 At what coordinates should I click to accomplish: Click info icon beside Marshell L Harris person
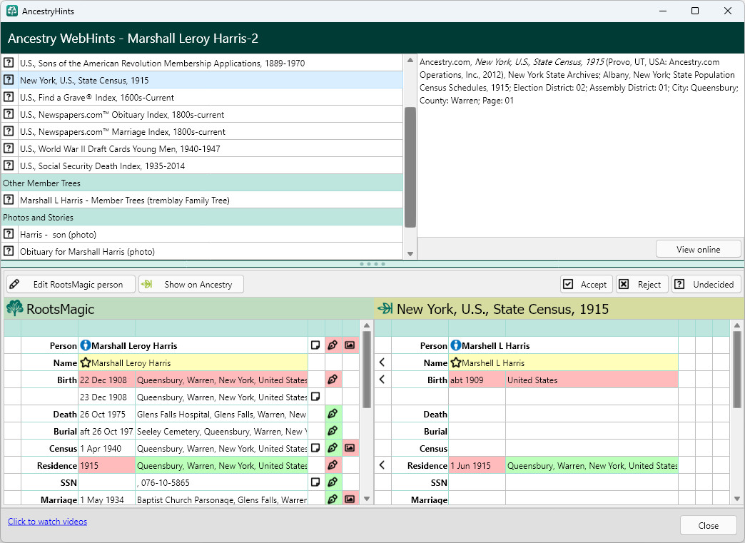click(456, 345)
